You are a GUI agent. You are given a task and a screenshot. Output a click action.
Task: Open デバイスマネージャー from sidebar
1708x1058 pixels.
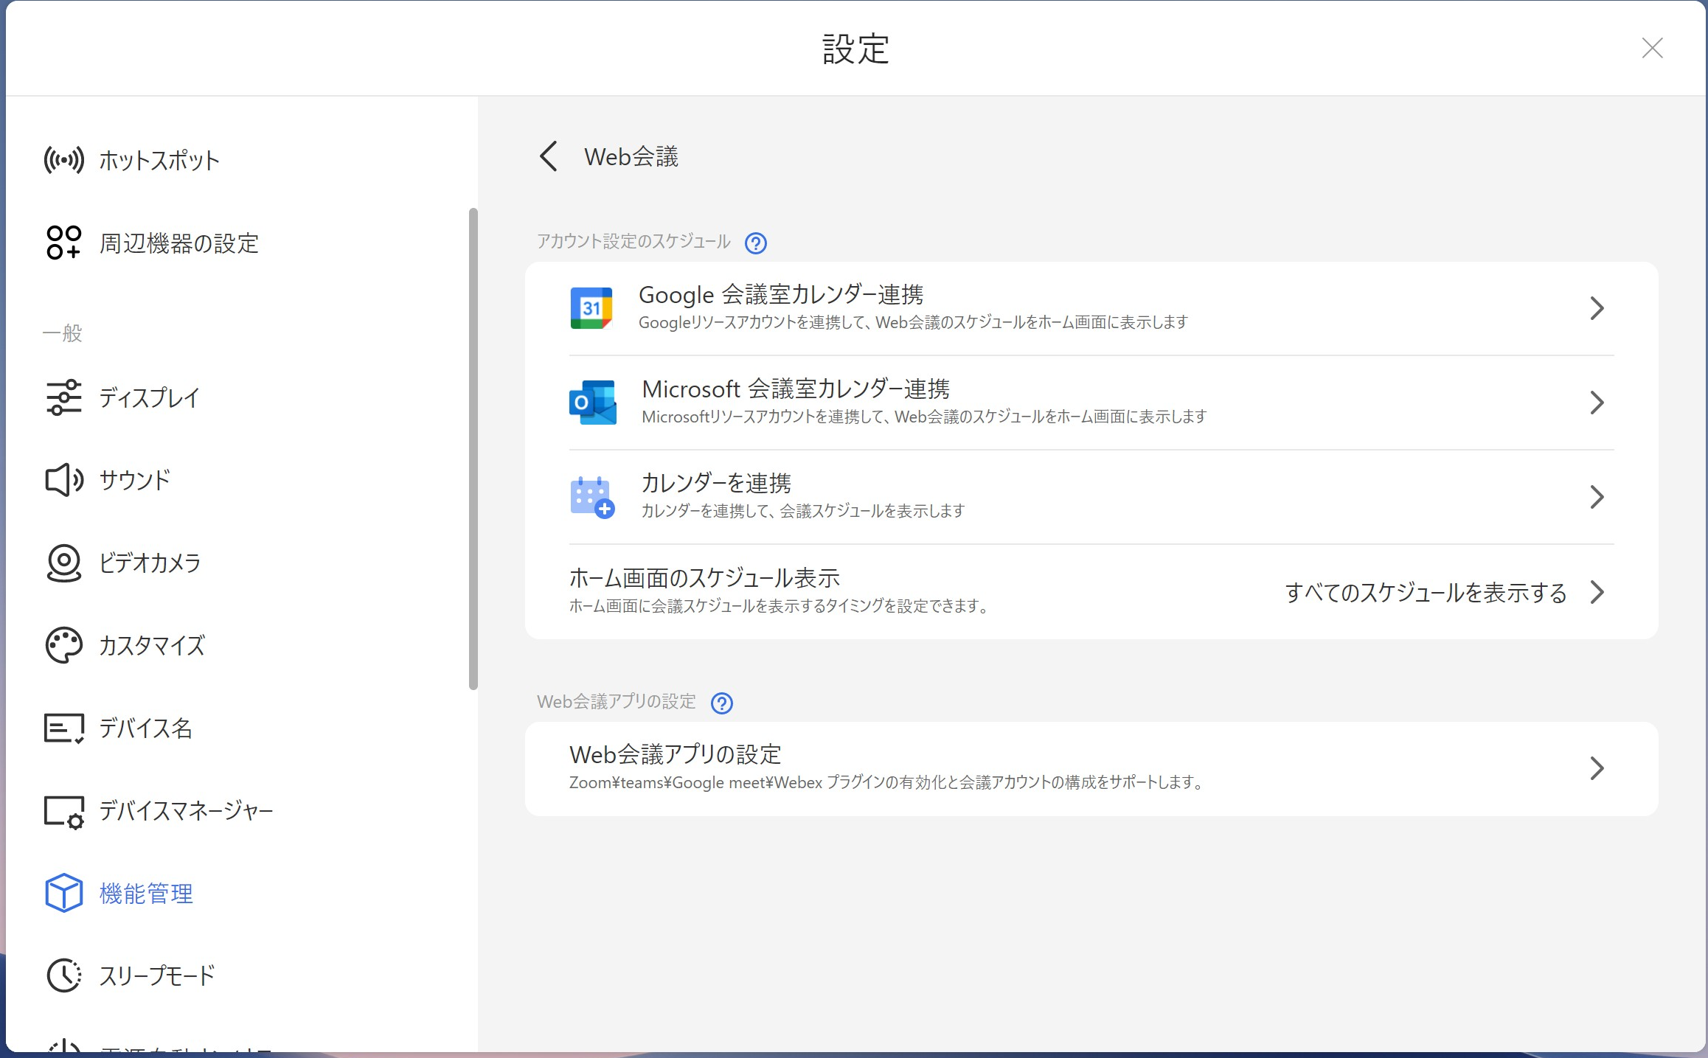tap(186, 811)
